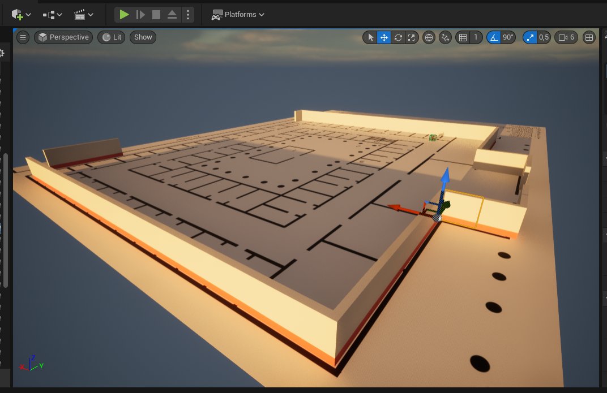Screen dimensions: 607x393
Task: Click the settings gear icon at left edge
Action: pyautogui.click(x=2, y=53)
